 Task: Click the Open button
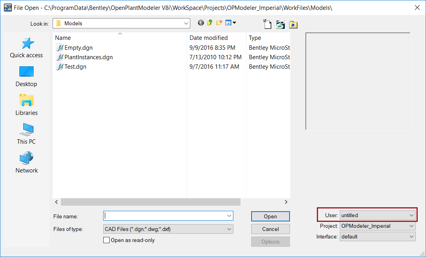click(270, 216)
